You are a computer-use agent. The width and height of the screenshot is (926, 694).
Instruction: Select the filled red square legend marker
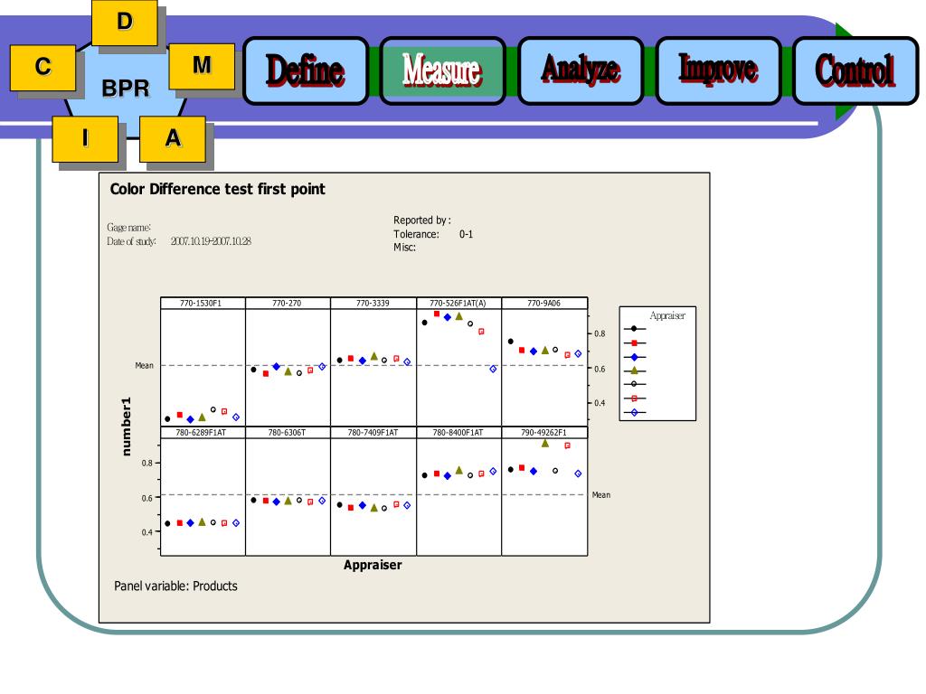(634, 342)
